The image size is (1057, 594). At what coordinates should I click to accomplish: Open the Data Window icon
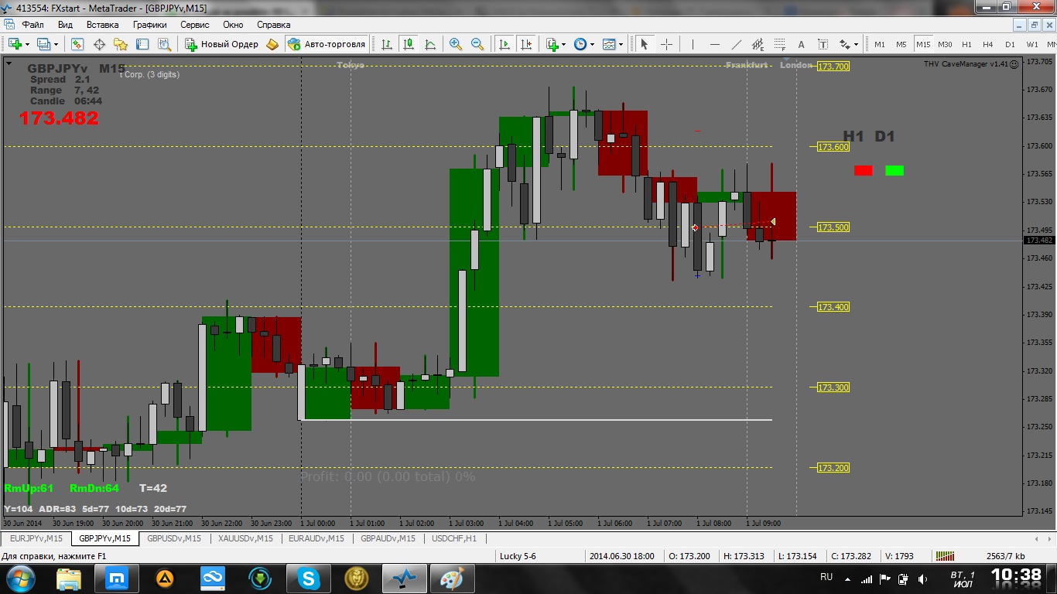pos(100,44)
